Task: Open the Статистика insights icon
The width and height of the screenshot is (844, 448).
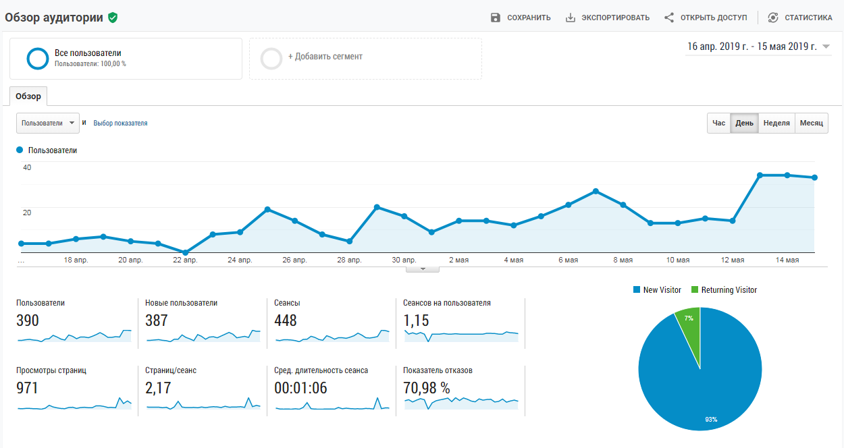Action: (773, 18)
